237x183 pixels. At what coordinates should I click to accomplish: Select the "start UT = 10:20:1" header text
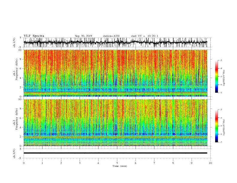pyautogui.click(x=145, y=36)
